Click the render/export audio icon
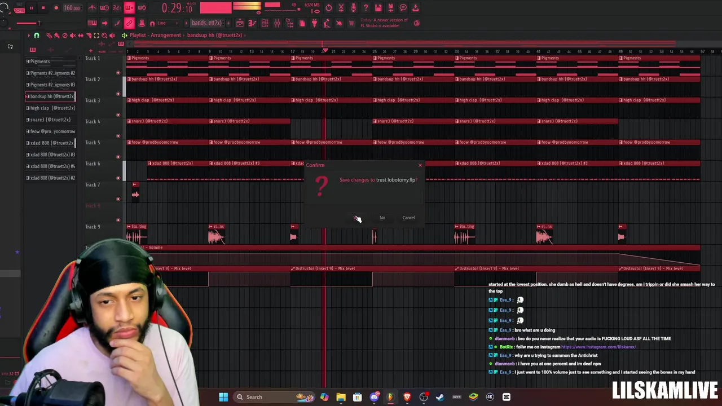The height and width of the screenshot is (406, 722). point(390,8)
